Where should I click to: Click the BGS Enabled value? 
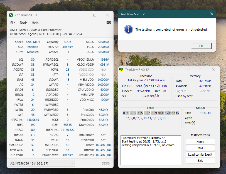(33, 47)
